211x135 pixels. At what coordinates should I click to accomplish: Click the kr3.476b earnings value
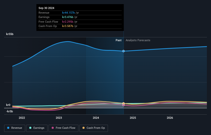[68, 17]
